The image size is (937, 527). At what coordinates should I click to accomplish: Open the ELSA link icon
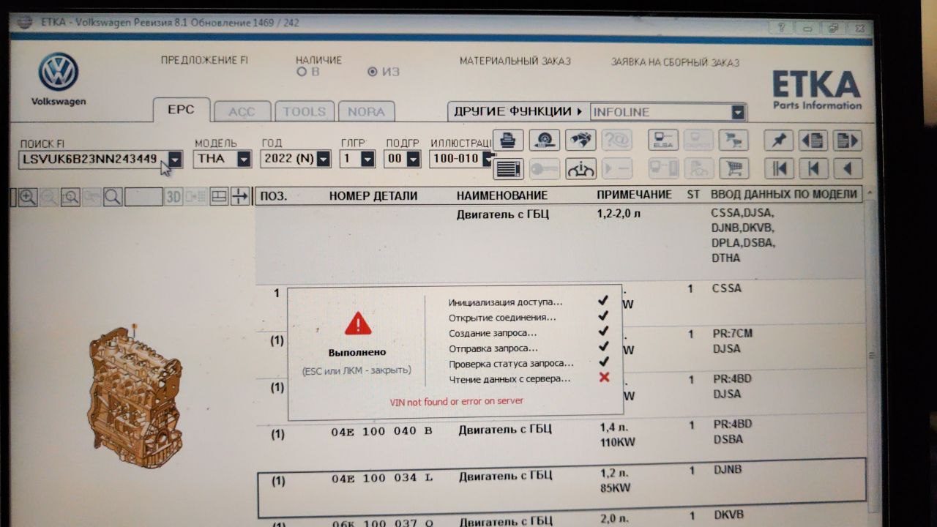pyautogui.click(x=663, y=141)
